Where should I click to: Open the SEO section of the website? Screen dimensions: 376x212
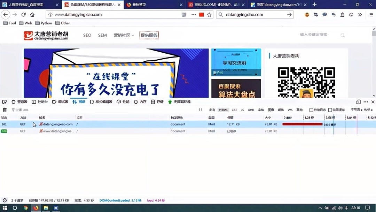click(87, 35)
